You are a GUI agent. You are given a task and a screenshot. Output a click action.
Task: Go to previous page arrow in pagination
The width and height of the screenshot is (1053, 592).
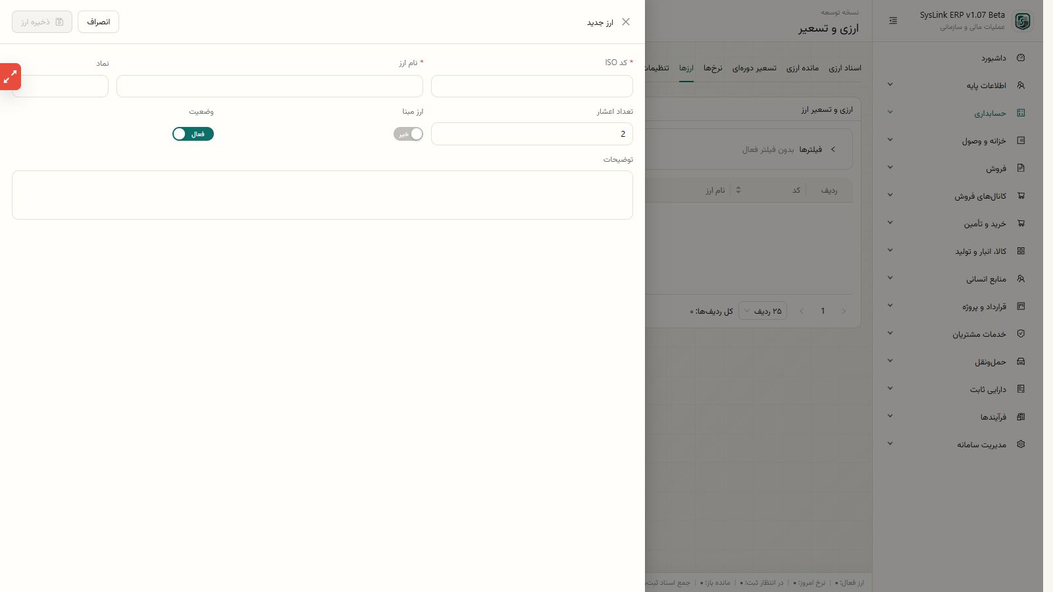(844, 311)
